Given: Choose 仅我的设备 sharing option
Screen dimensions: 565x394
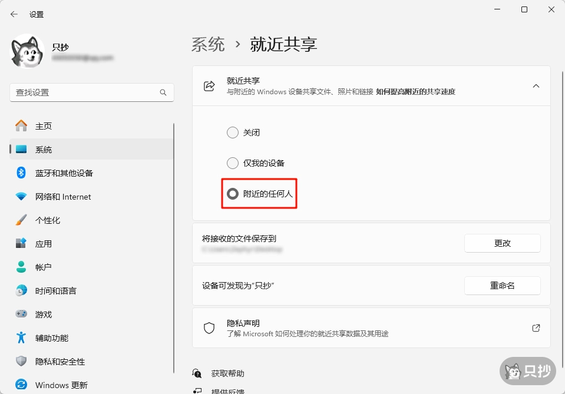Looking at the screenshot, I should [x=233, y=163].
